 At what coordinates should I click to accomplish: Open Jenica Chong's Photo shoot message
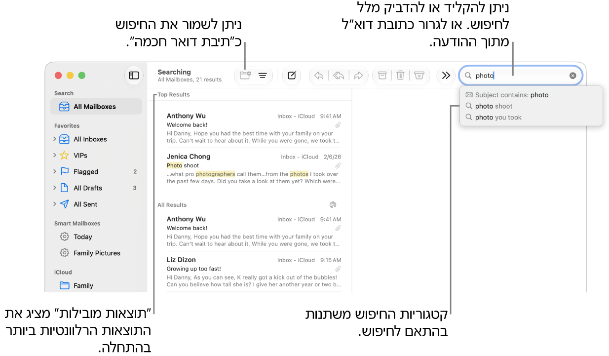tap(254, 168)
